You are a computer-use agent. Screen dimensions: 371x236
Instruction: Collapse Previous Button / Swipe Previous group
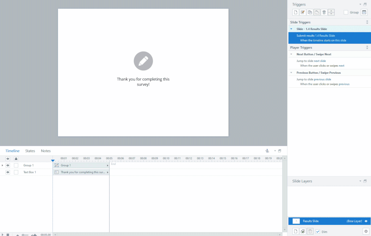coord(291,73)
